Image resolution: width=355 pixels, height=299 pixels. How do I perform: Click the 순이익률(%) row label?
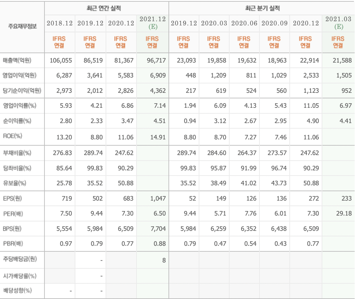(17, 121)
